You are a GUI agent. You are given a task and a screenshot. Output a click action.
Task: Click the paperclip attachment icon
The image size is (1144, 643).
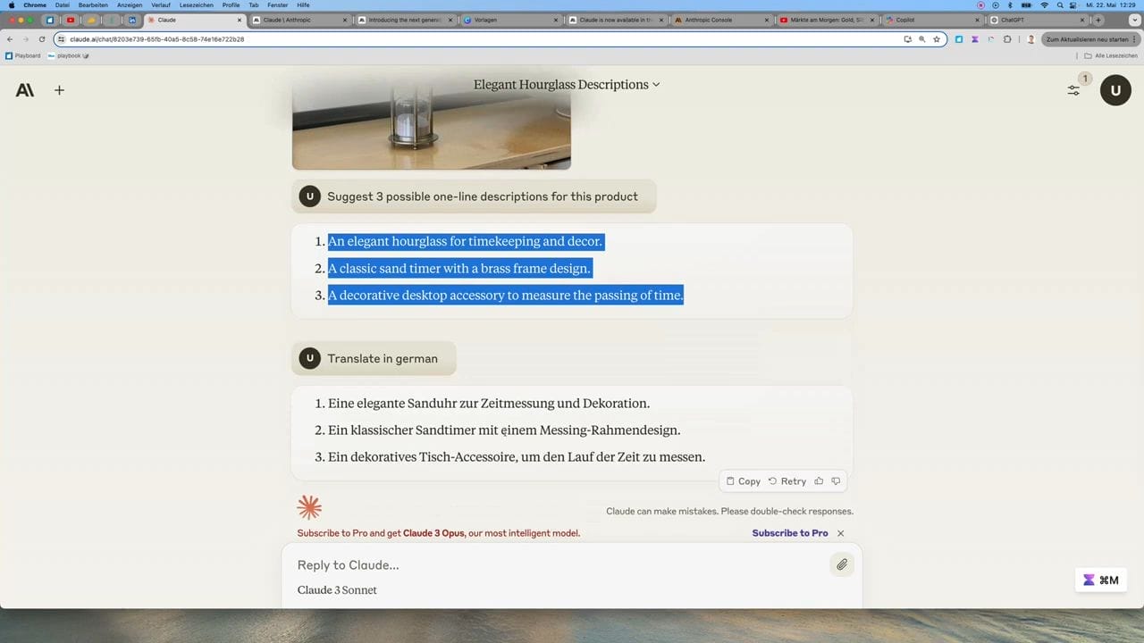841,564
